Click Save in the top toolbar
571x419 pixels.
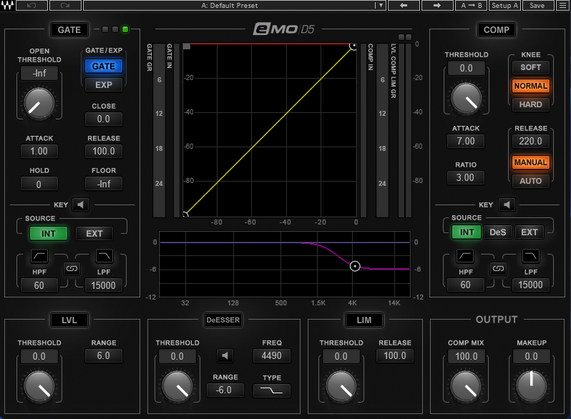(x=537, y=5)
